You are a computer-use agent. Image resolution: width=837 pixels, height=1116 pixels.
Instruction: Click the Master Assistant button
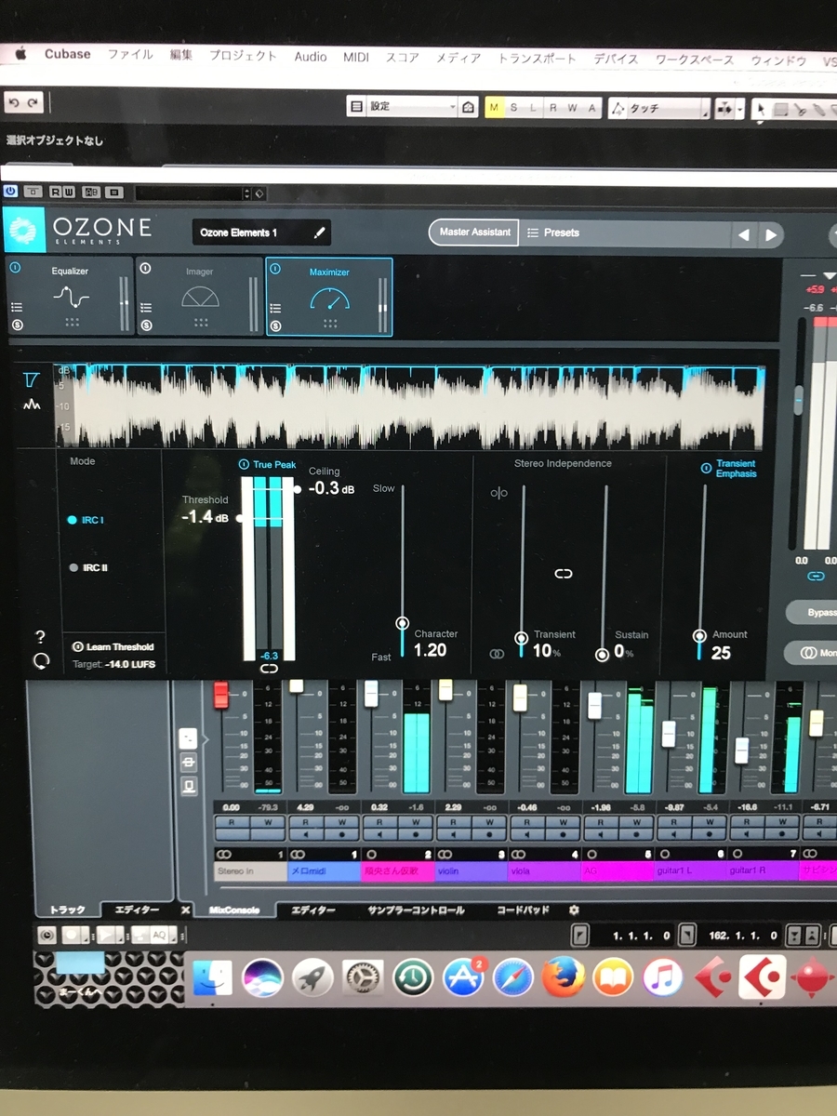474,232
